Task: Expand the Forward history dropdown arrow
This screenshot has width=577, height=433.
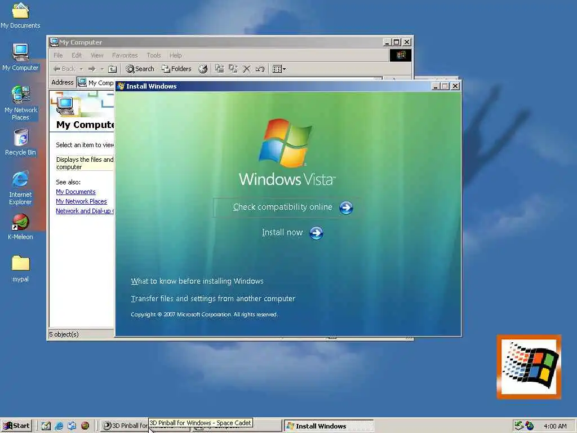Action: click(x=102, y=69)
